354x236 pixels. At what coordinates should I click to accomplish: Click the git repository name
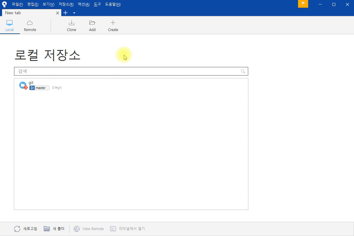pos(31,83)
